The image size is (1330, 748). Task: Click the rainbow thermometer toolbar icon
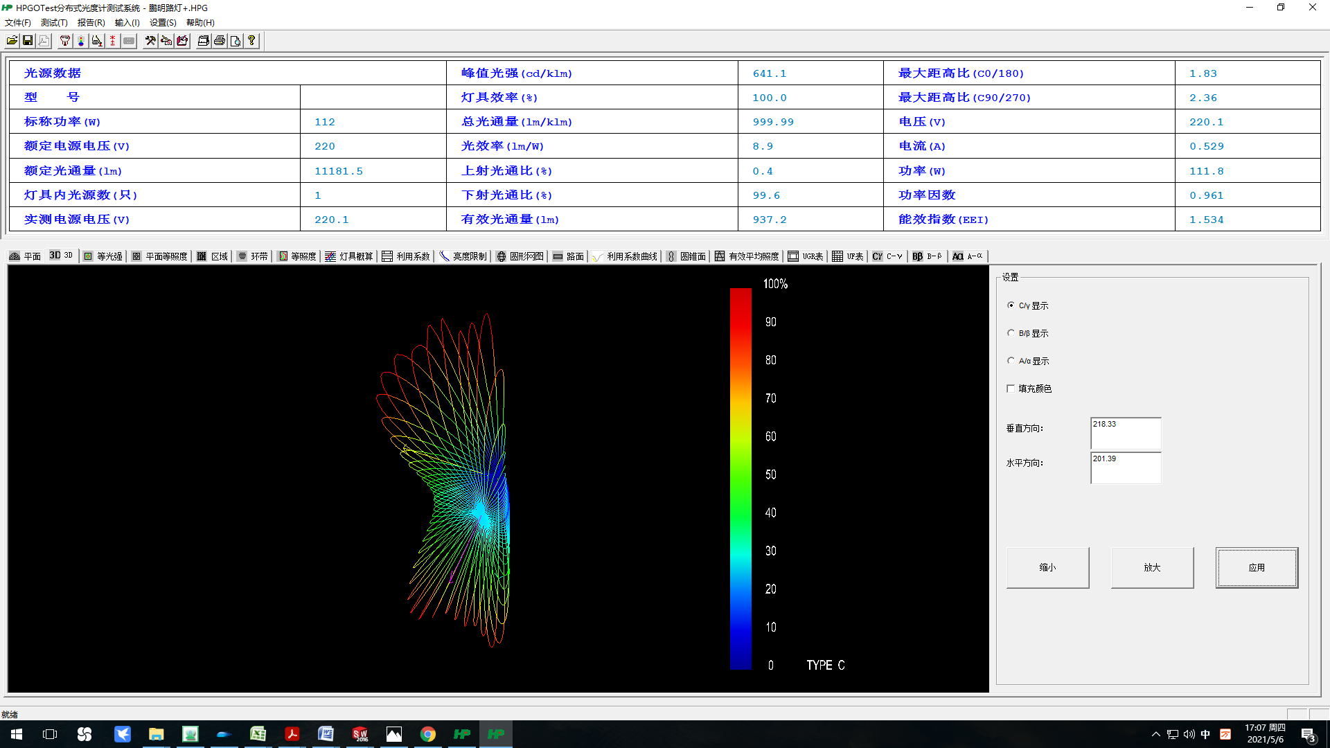81,41
